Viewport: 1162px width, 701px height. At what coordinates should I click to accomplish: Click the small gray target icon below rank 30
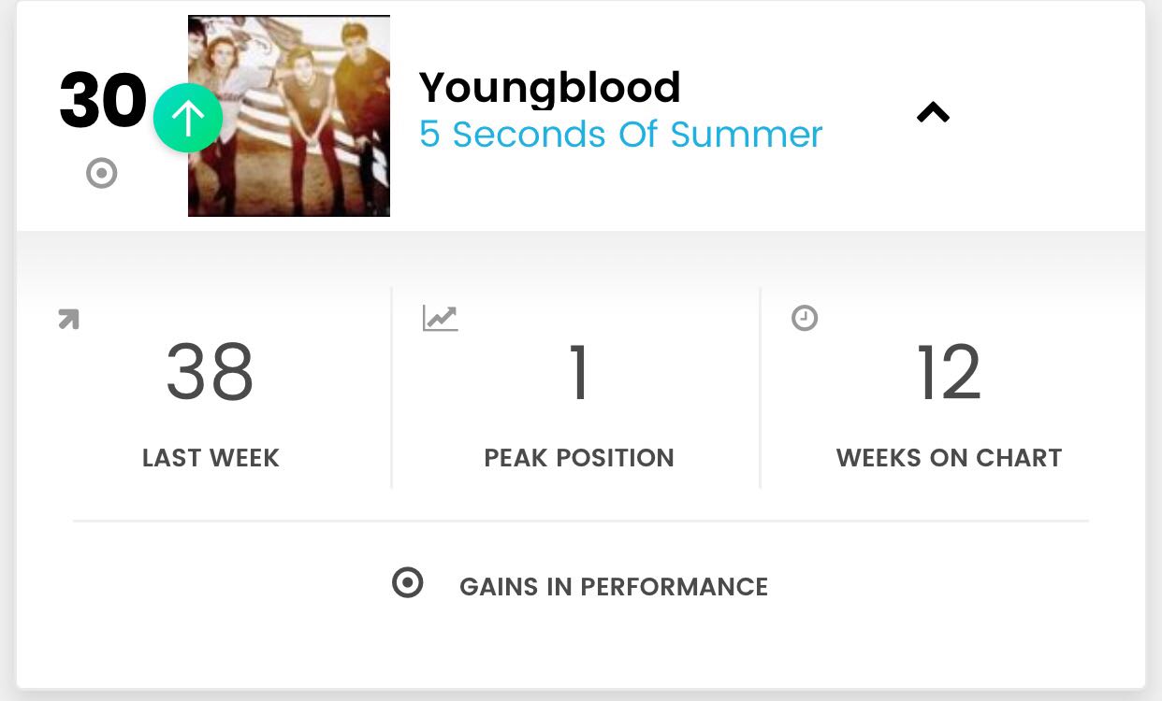(x=102, y=174)
